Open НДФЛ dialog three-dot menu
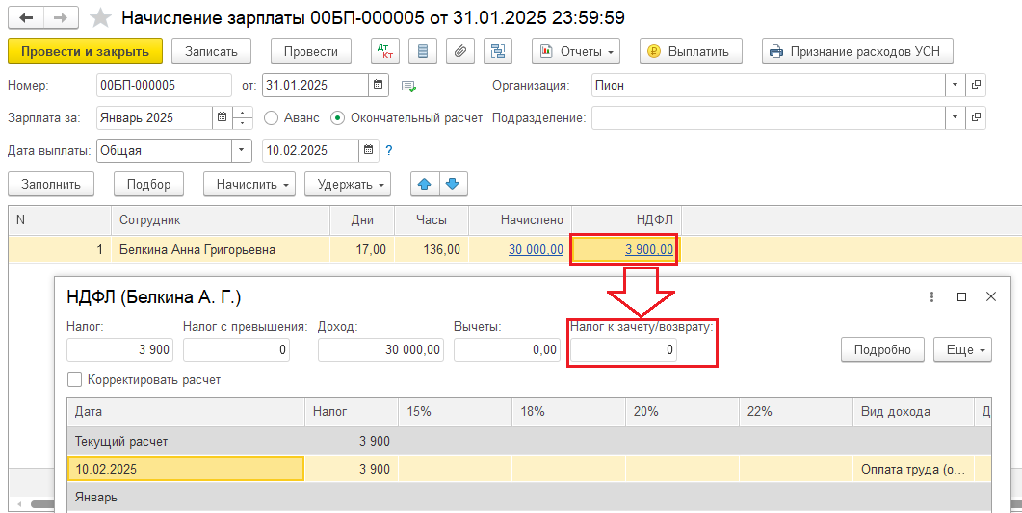Image resolution: width=1022 pixels, height=513 pixels. pos(932,296)
